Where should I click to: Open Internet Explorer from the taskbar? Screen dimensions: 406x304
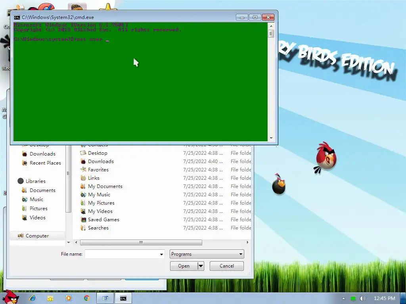pos(33,298)
